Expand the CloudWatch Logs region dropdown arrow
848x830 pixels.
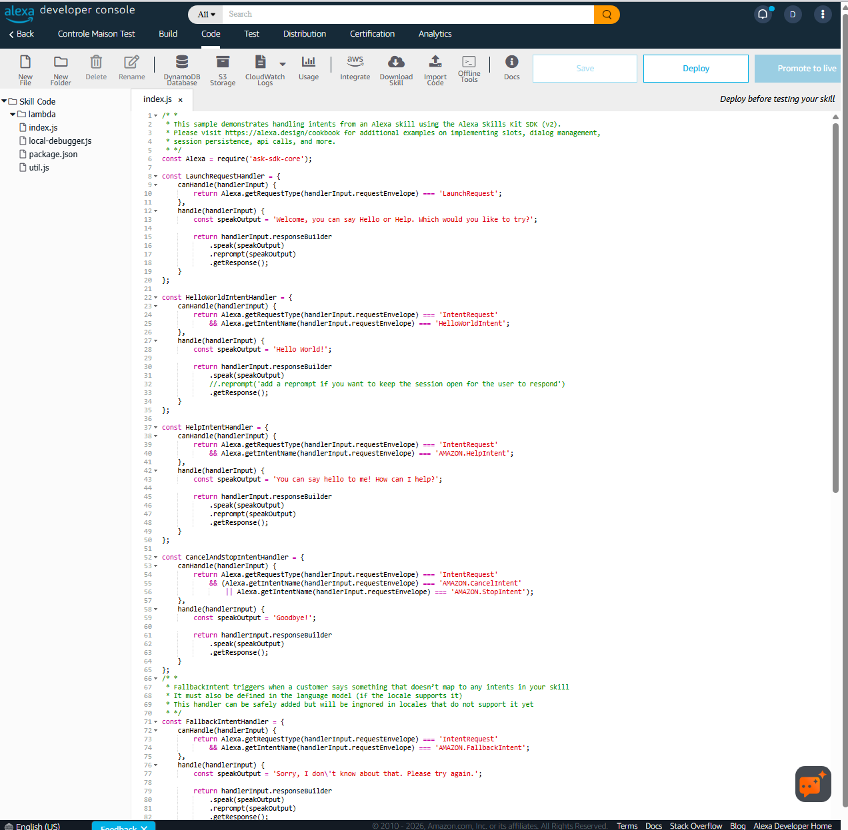click(283, 65)
